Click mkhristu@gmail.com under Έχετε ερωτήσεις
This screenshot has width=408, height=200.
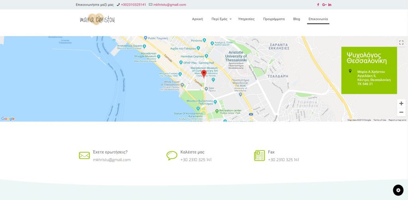click(x=112, y=160)
